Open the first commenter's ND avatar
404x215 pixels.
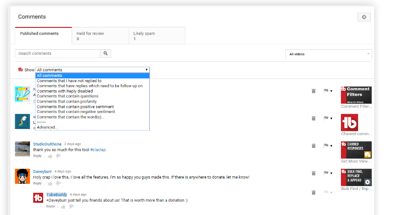point(22,94)
